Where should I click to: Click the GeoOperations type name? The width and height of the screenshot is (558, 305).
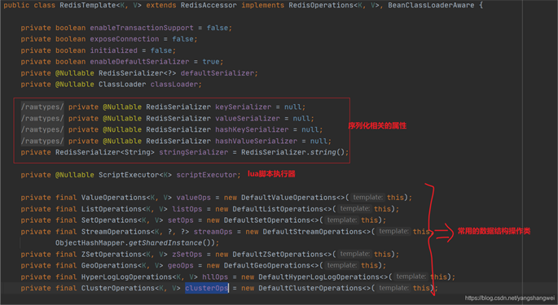(109, 265)
